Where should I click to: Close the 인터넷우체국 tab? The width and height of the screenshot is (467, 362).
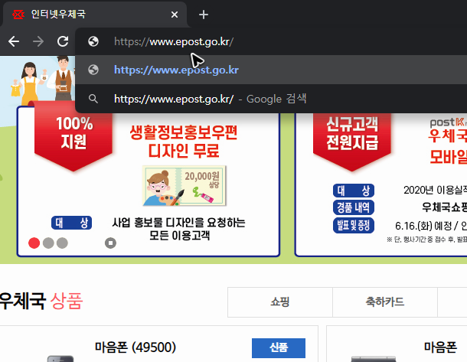(x=175, y=15)
